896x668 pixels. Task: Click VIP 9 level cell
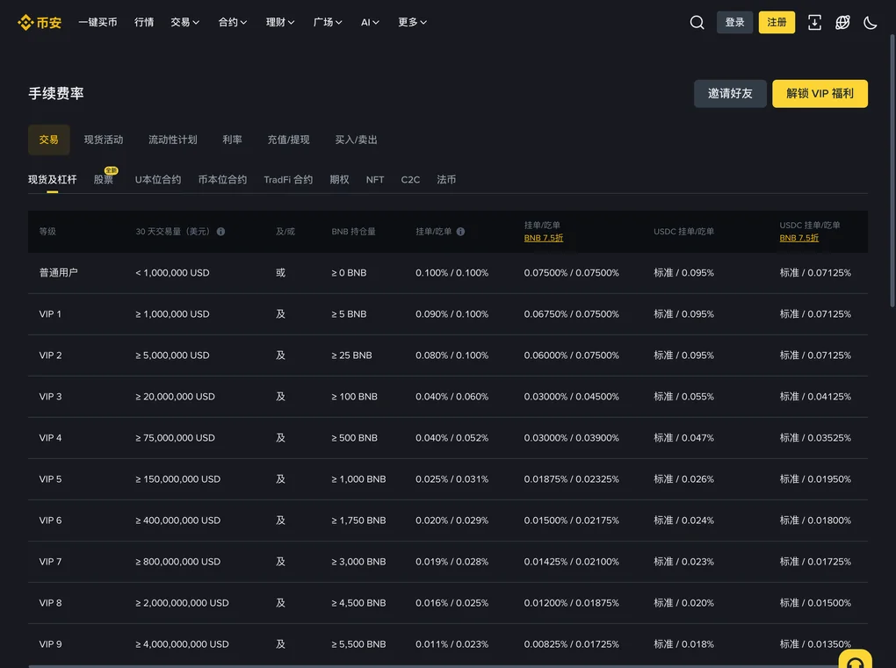click(50, 644)
